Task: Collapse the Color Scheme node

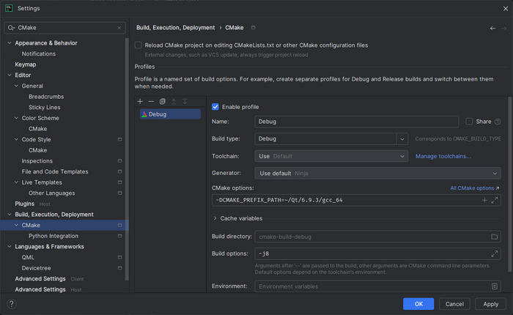Action: (x=16, y=118)
